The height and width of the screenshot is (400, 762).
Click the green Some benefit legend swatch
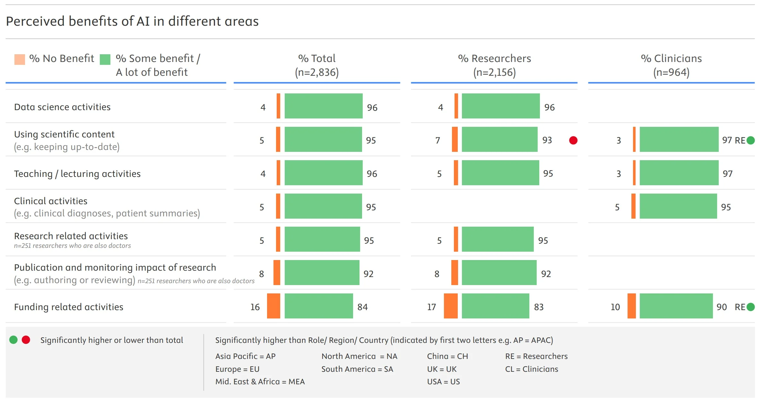[105, 59]
